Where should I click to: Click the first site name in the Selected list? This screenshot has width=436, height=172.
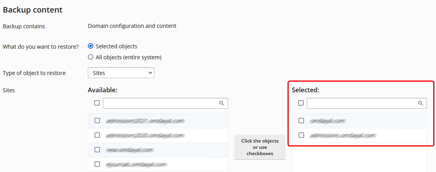pos(327,121)
